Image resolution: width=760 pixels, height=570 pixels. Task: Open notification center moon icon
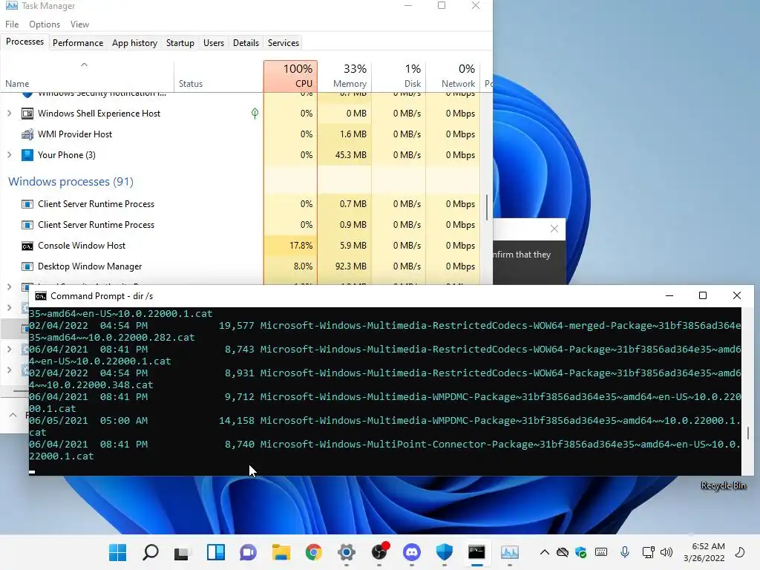(x=740, y=552)
